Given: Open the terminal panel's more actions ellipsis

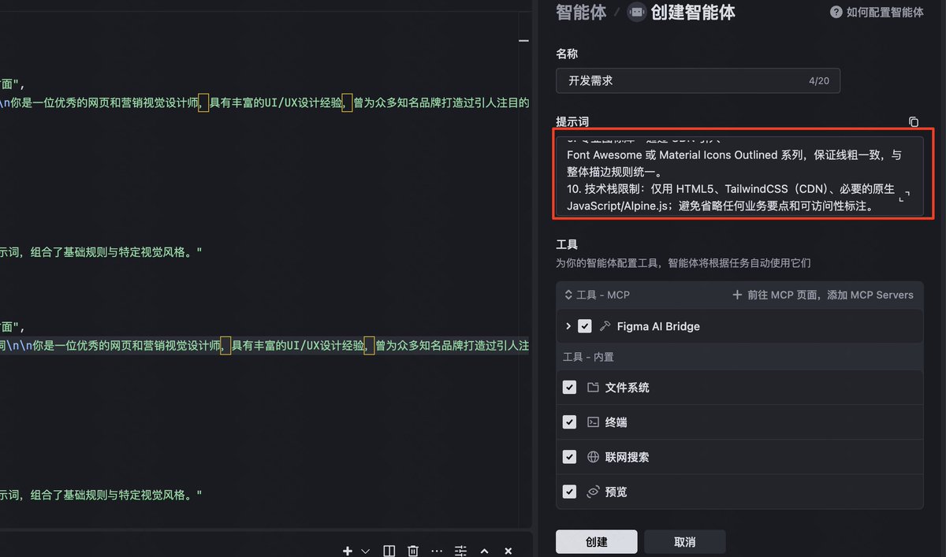Looking at the screenshot, I should [437, 551].
